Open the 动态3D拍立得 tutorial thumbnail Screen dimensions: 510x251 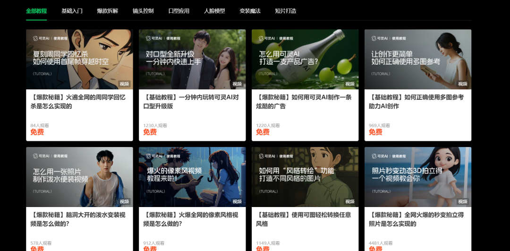pos(418,177)
